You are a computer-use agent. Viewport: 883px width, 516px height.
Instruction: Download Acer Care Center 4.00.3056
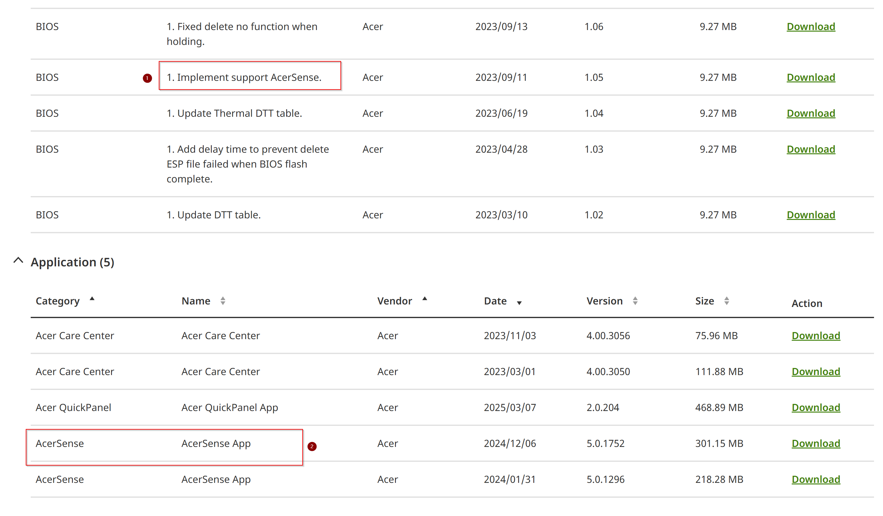point(816,336)
